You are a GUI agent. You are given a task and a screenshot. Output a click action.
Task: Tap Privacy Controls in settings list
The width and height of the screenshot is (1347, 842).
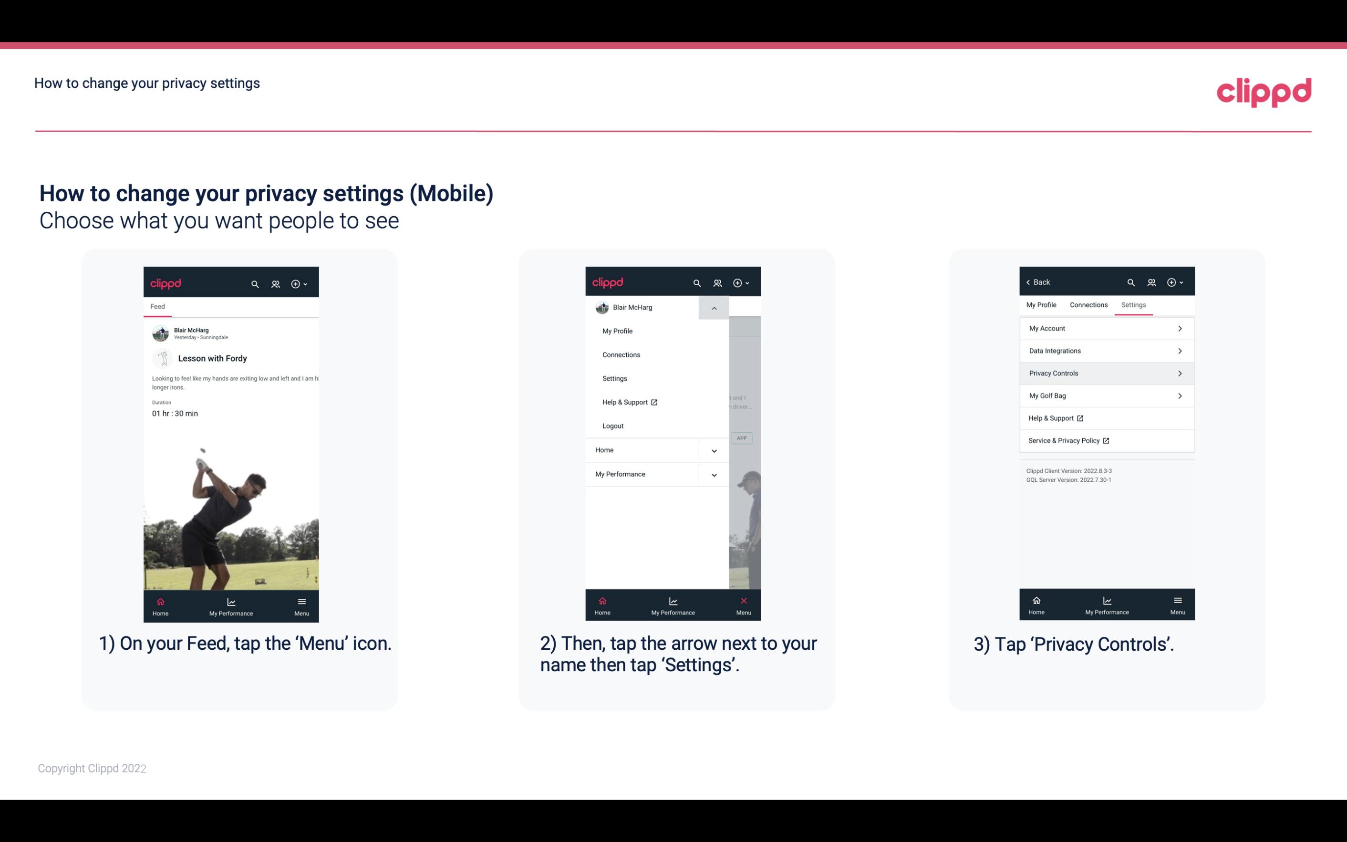pyautogui.click(x=1106, y=373)
